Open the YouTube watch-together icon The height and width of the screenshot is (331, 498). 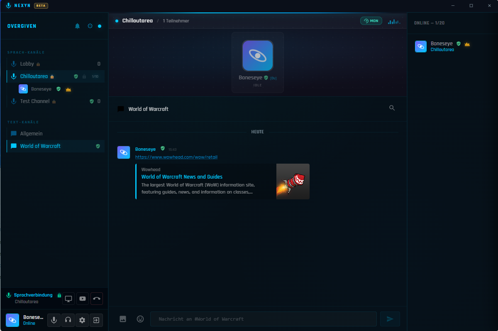[83, 299]
